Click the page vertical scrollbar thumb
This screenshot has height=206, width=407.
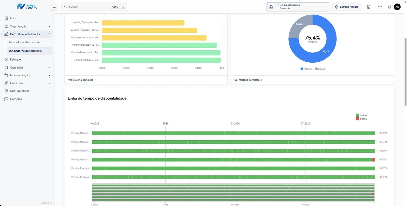point(405,72)
